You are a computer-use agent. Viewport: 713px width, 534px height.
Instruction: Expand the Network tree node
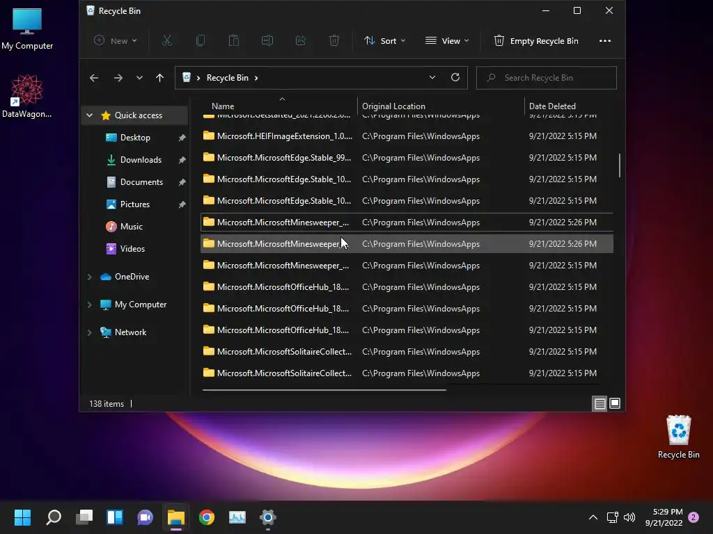90,332
